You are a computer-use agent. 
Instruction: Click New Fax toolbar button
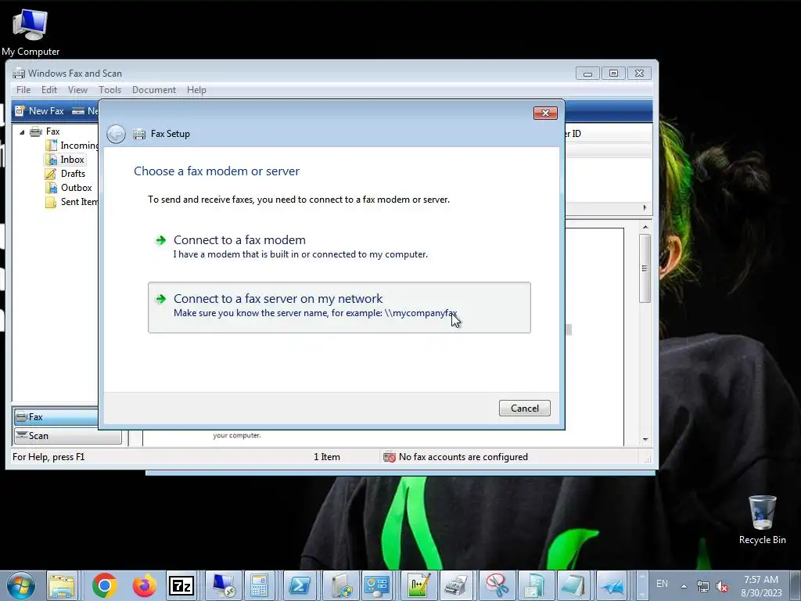pos(39,111)
